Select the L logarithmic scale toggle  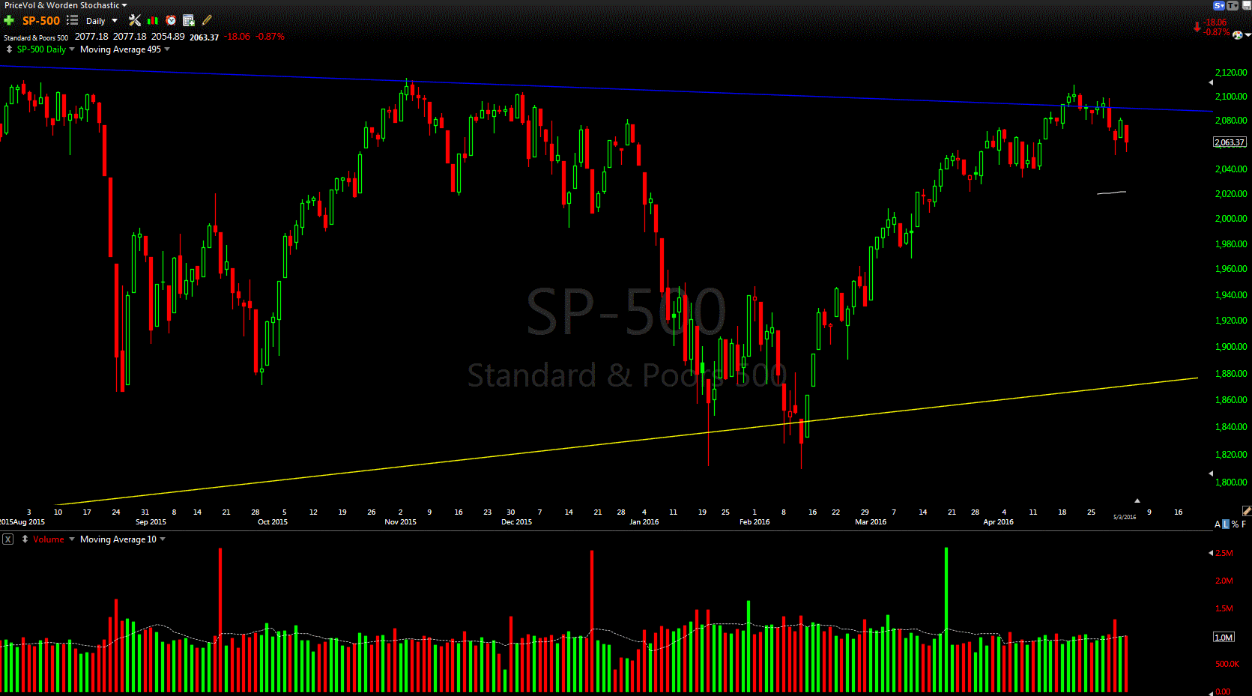click(x=1226, y=524)
